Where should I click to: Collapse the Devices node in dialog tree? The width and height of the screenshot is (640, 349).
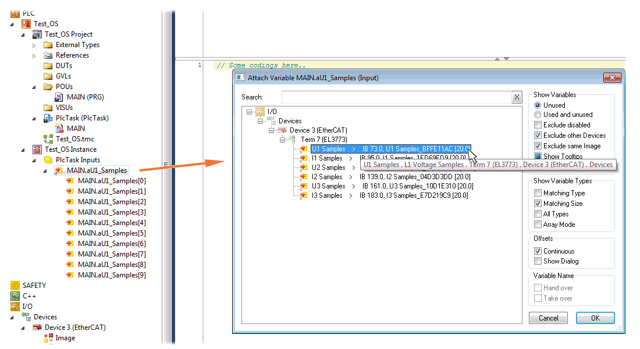pyautogui.click(x=261, y=121)
